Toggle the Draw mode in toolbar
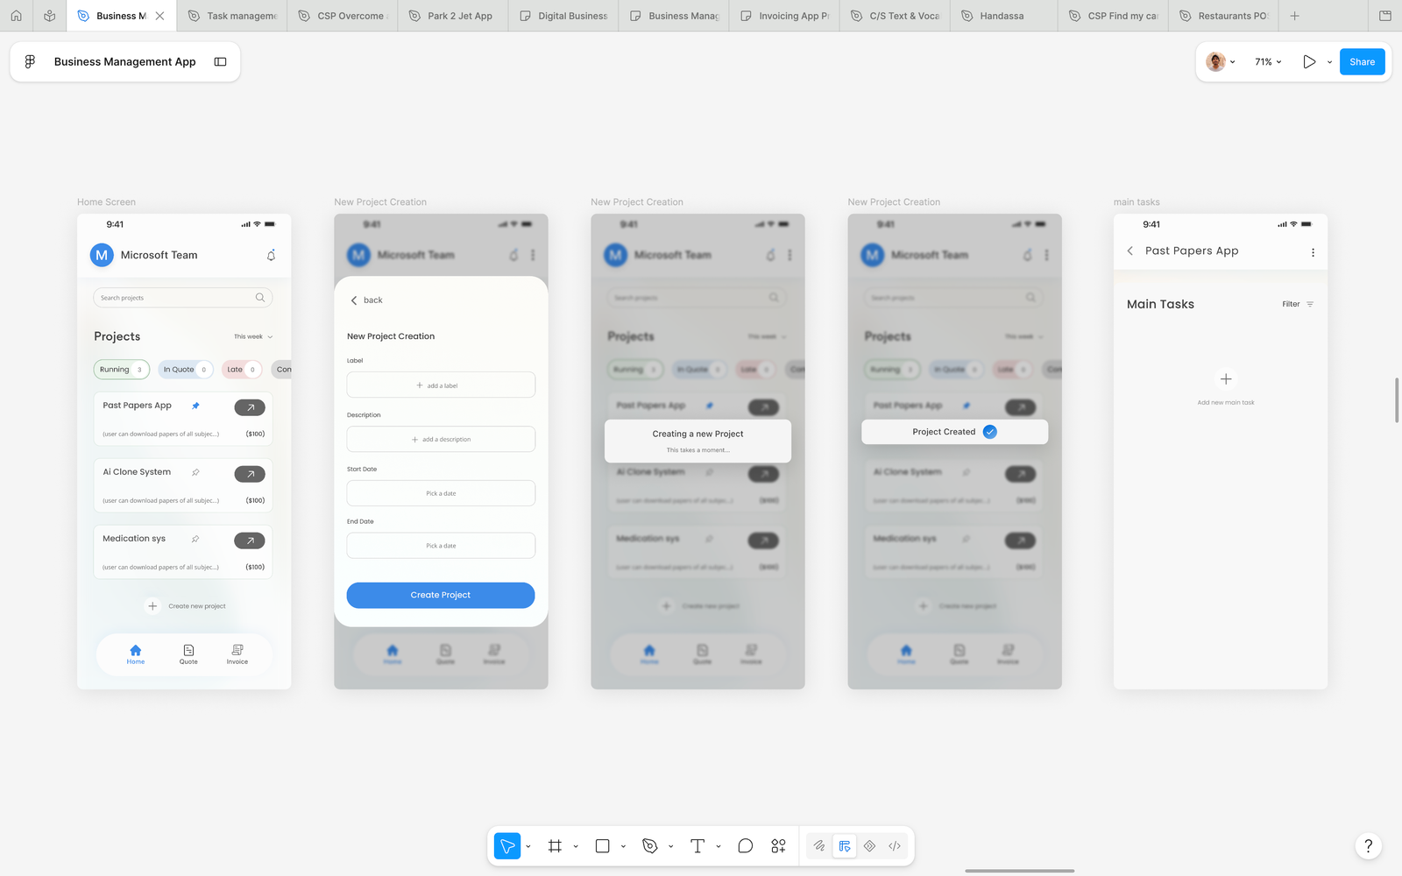The width and height of the screenshot is (1402, 876). point(818,846)
